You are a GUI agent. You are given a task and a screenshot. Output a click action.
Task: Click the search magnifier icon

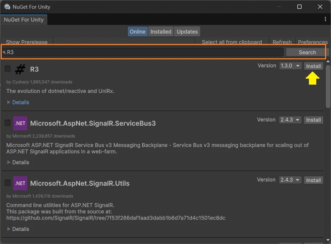pos(4,52)
